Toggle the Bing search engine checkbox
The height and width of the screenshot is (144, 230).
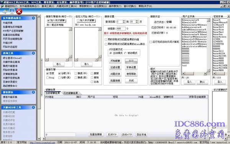48,78
